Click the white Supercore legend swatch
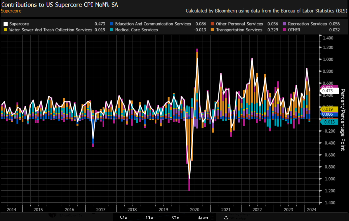This screenshot has height=221, width=349. [x=6, y=24]
